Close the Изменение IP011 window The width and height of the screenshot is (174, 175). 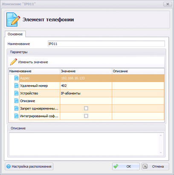pyautogui.click(x=168, y=4)
